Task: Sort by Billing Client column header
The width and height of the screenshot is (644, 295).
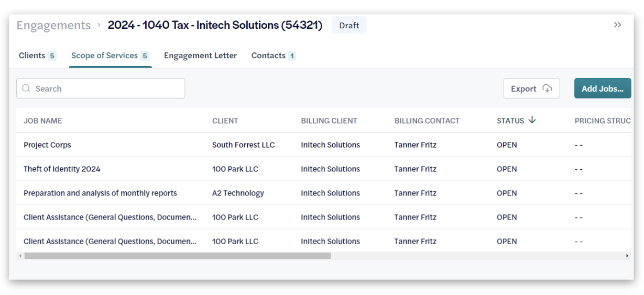Action: coord(329,121)
